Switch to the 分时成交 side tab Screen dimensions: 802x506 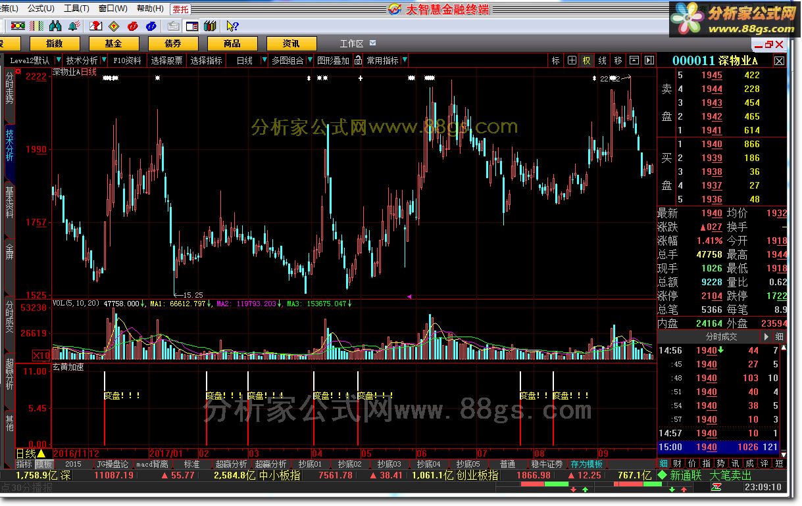click(x=9, y=317)
